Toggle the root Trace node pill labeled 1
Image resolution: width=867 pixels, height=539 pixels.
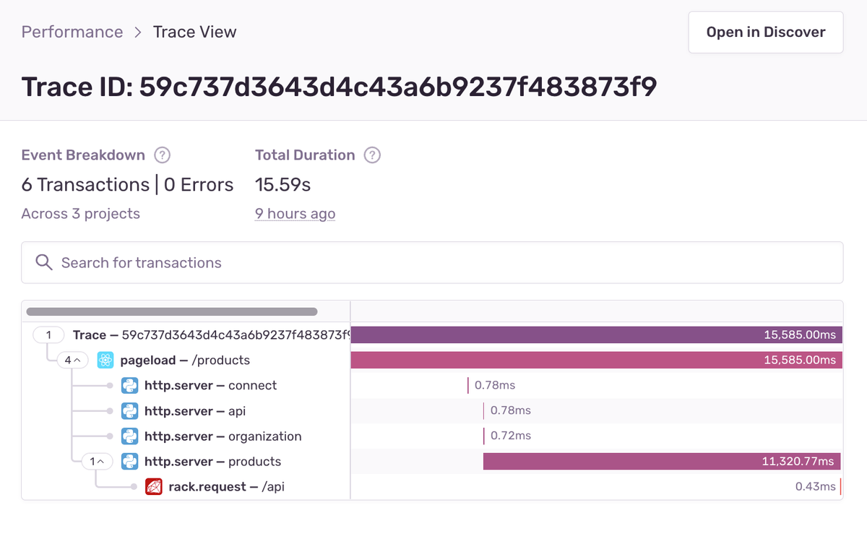[48, 335]
